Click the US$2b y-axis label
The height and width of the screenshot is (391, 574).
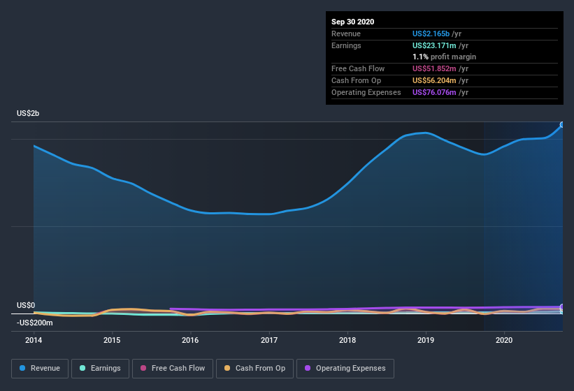point(28,113)
